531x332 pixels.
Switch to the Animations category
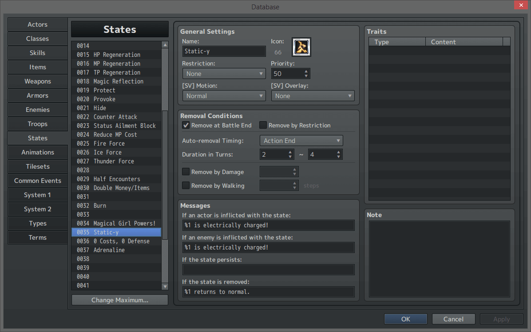37,152
